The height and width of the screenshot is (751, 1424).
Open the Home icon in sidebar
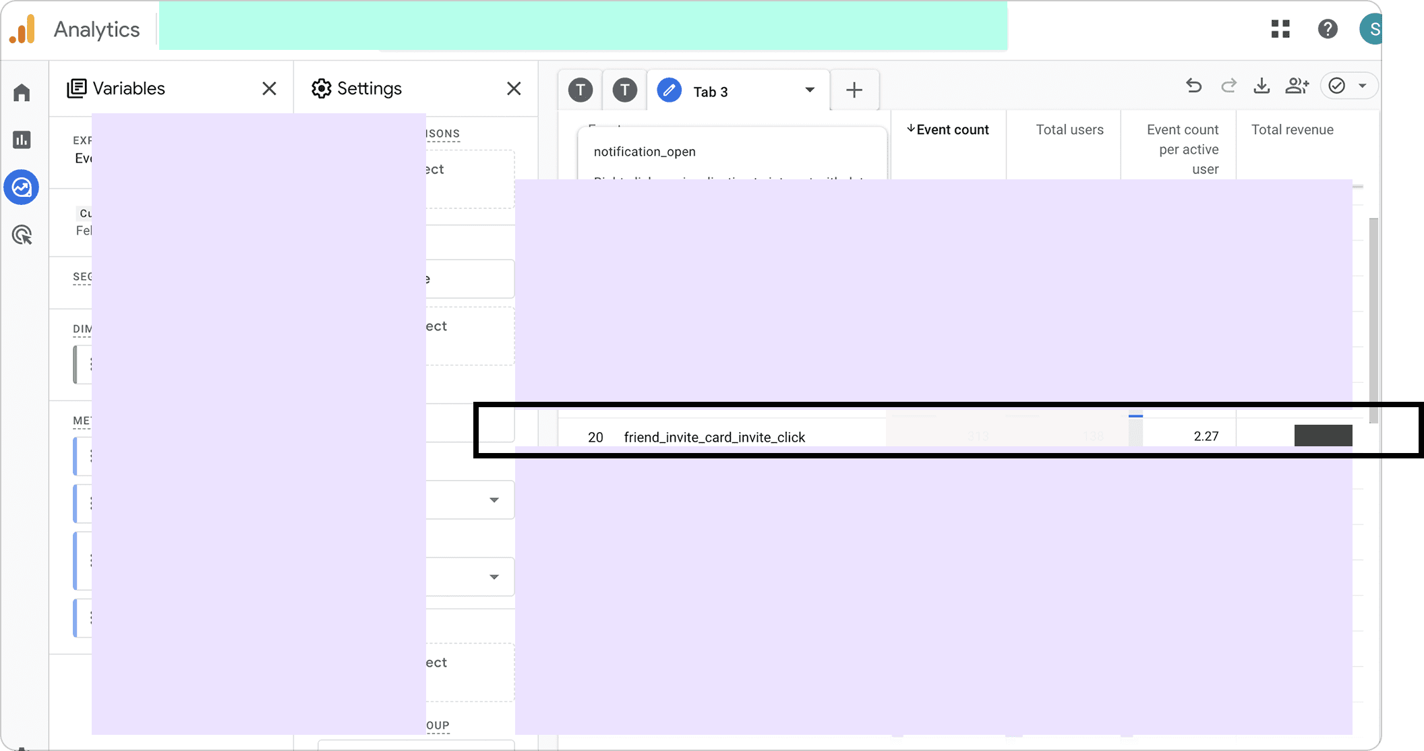point(22,92)
